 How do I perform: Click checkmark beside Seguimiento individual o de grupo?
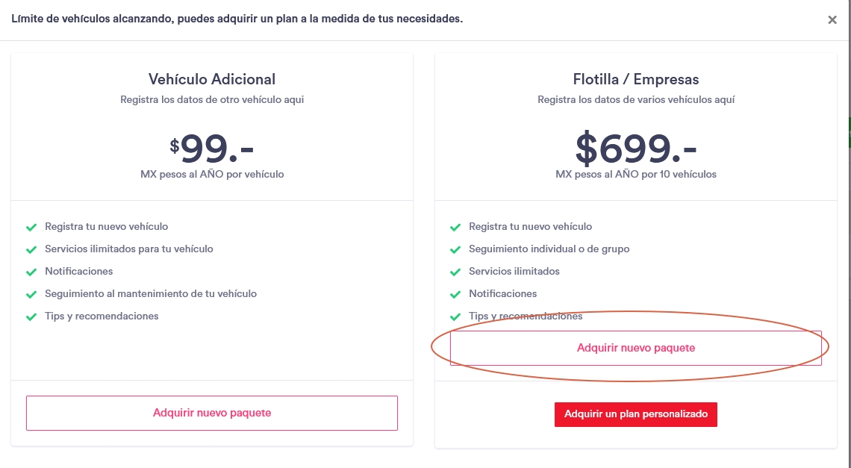point(455,249)
